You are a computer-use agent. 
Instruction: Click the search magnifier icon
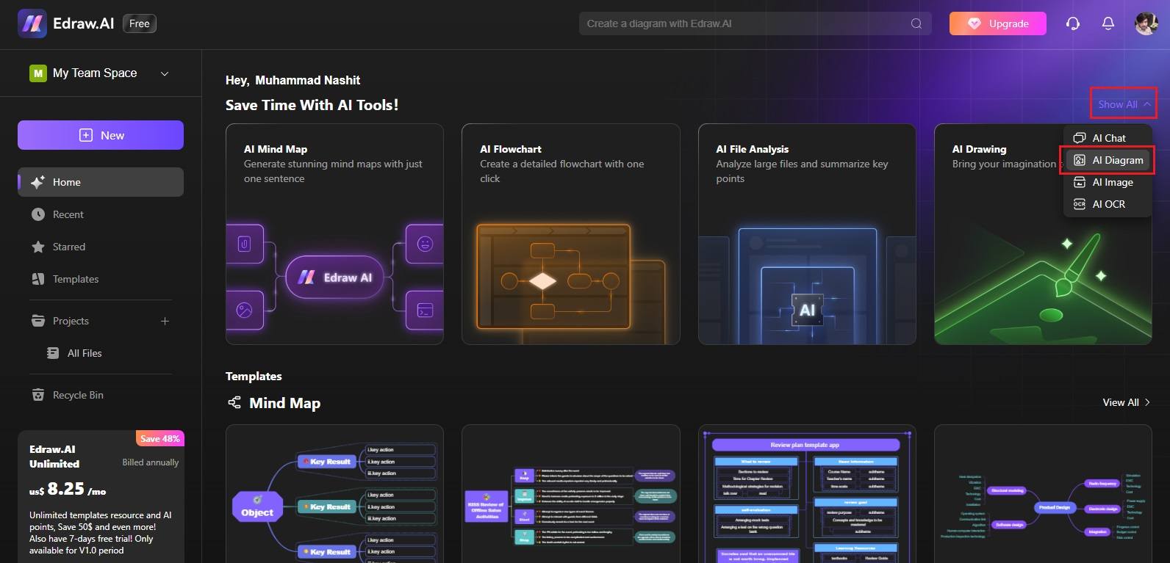pos(916,23)
